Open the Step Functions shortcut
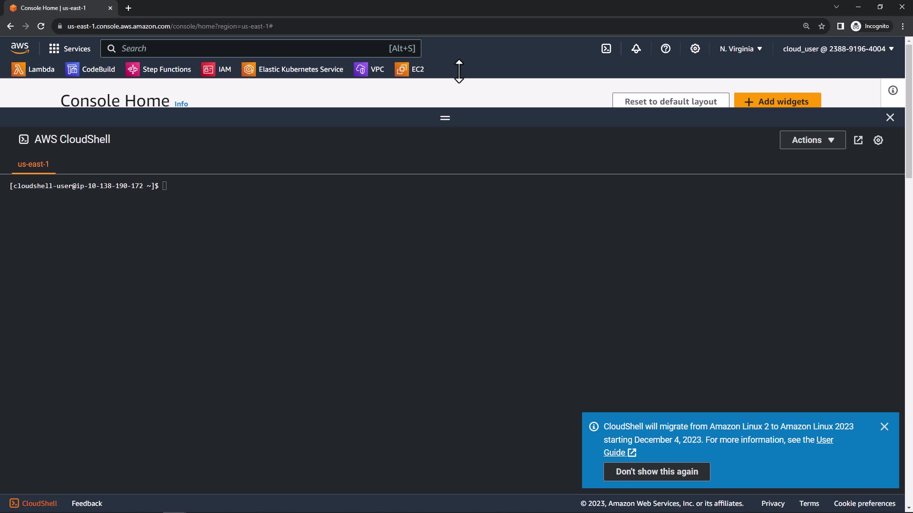 pos(158,69)
